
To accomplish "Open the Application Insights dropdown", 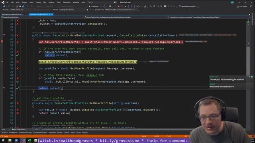I will coord(188,6).
